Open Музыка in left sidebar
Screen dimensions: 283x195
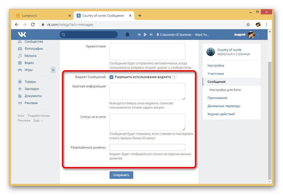(x=30, y=55)
